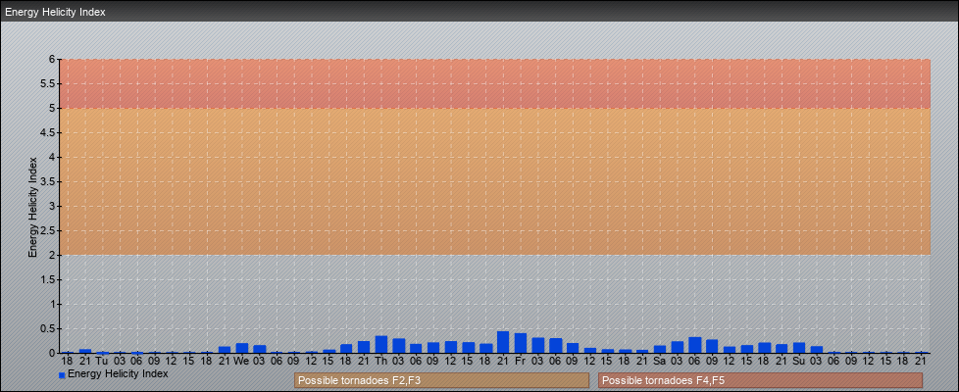Screen dimensions: 959x392
Task: Select the blue bar above the 'Th' label
Action: click(x=381, y=344)
